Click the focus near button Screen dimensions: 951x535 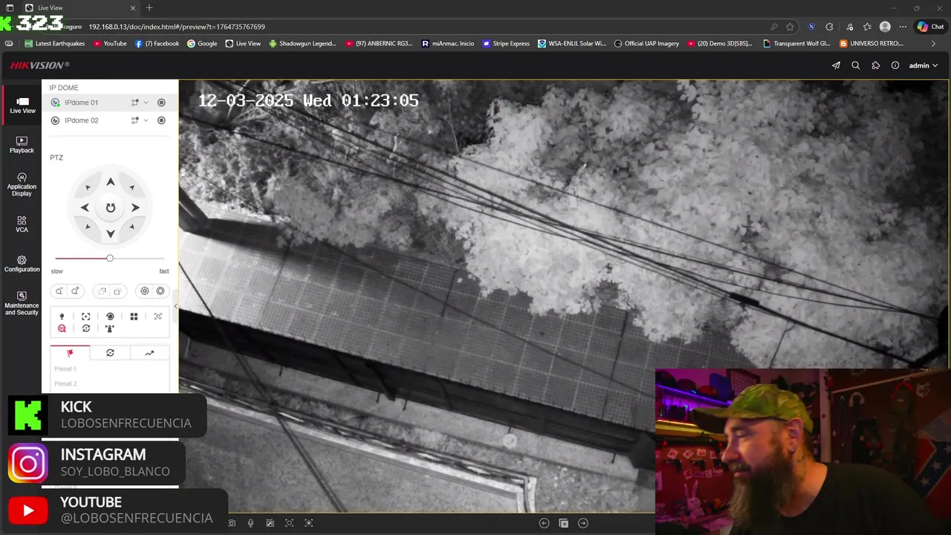click(x=102, y=291)
